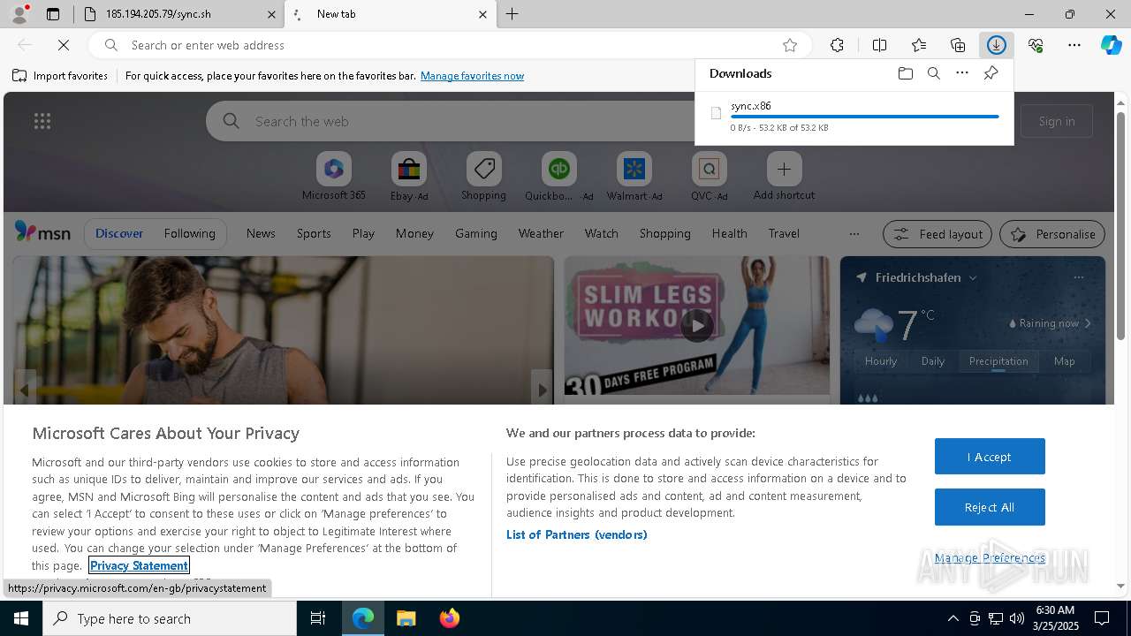The image size is (1131, 636).
Task: Search downloads with magnifier icon
Action: [x=933, y=73]
